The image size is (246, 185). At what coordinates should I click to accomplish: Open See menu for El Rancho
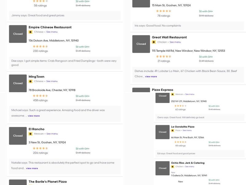(x=52, y=134)
